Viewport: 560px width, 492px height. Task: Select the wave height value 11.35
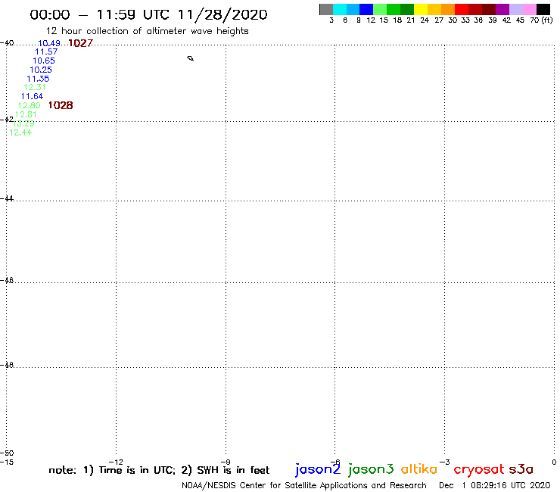click(38, 79)
